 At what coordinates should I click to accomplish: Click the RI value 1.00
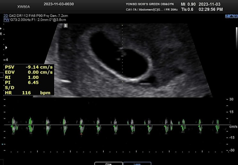point(33,77)
